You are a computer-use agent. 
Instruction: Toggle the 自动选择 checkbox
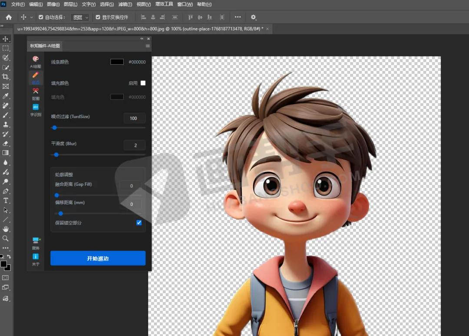pyautogui.click(x=41, y=17)
